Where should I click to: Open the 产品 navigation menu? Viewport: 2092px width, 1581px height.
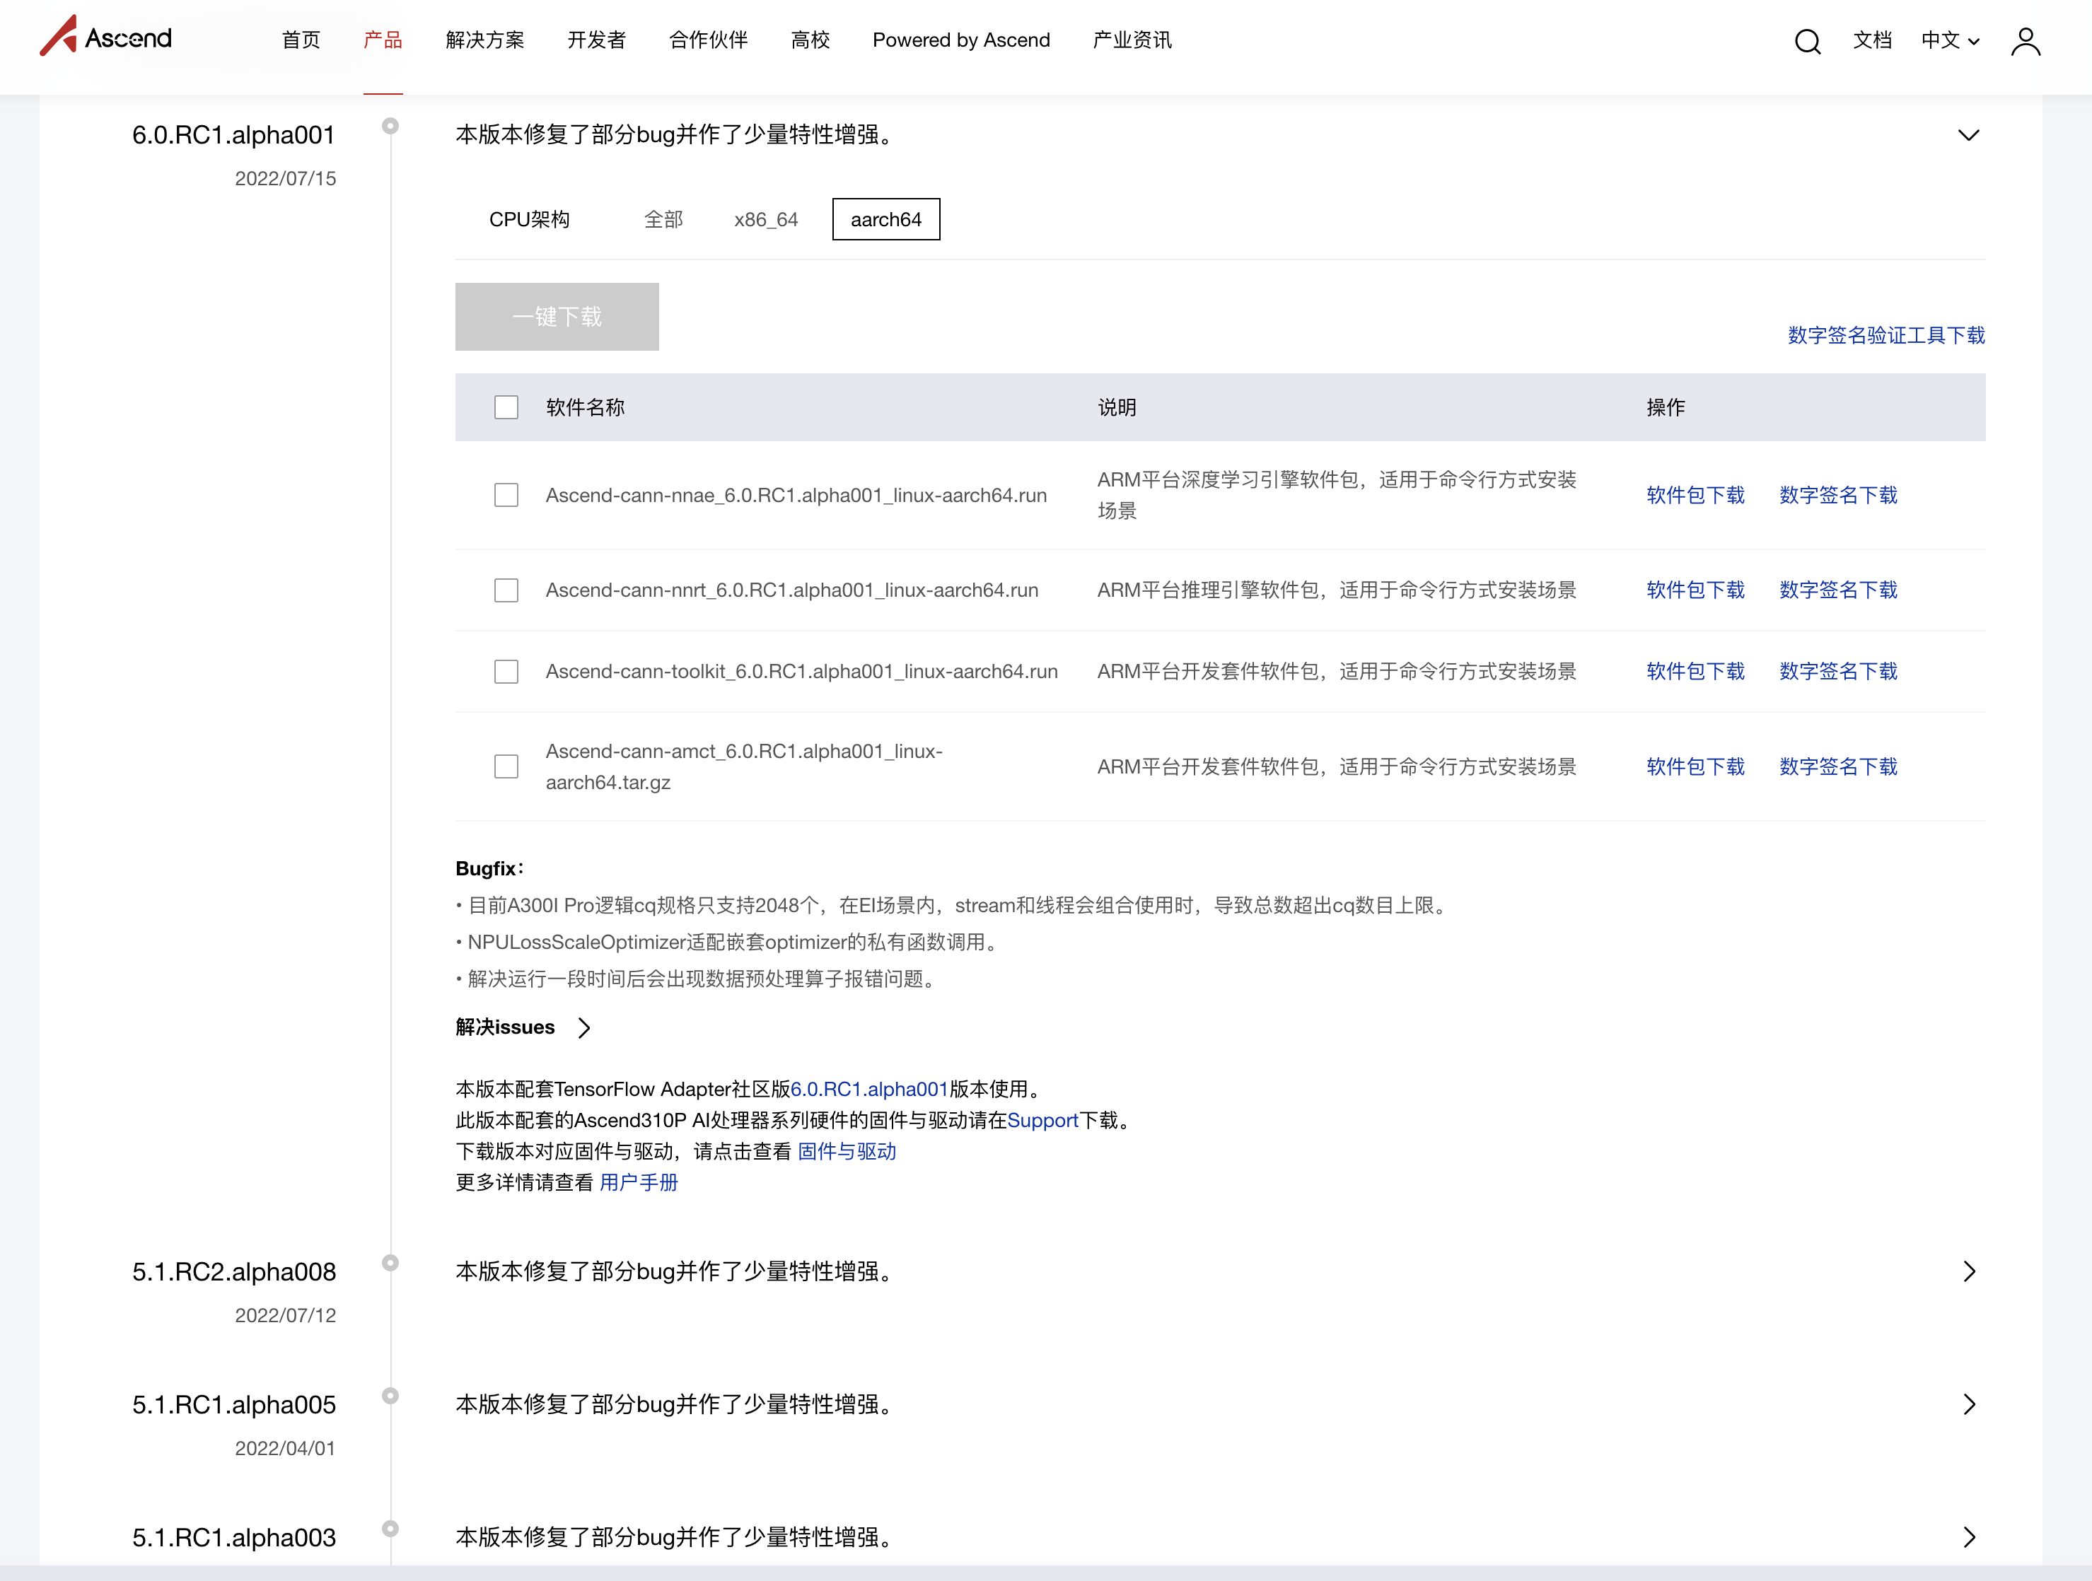[x=383, y=40]
